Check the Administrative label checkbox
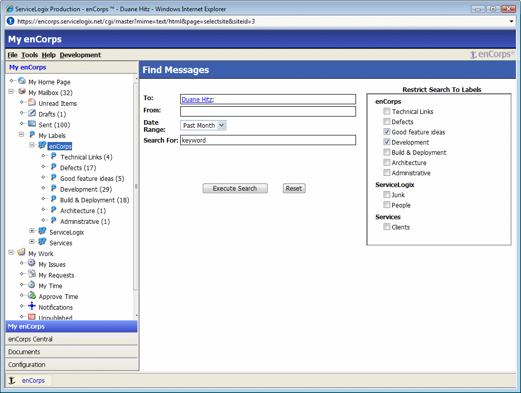This screenshot has height=393, width=521. click(387, 173)
